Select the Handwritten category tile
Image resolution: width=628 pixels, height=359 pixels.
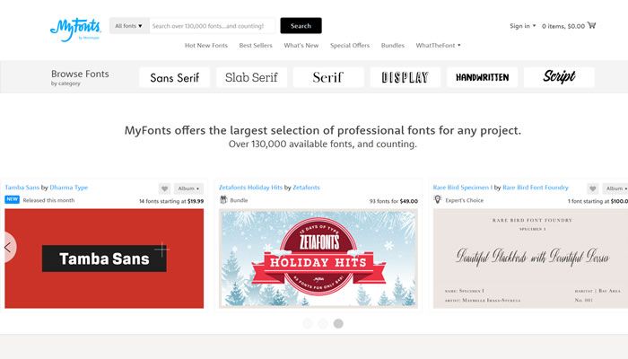click(482, 77)
